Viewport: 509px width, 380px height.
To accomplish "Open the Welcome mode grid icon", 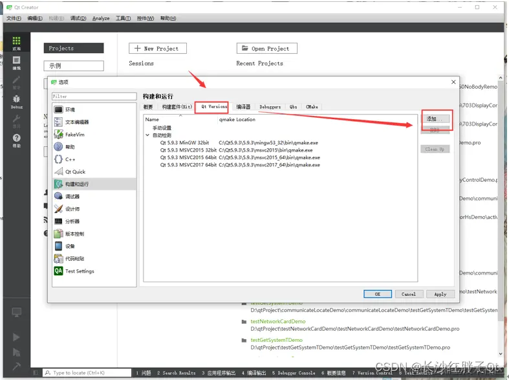I will tap(16, 41).
